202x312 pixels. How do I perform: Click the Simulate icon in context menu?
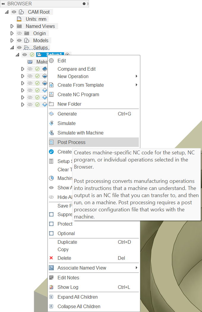tap(51, 123)
